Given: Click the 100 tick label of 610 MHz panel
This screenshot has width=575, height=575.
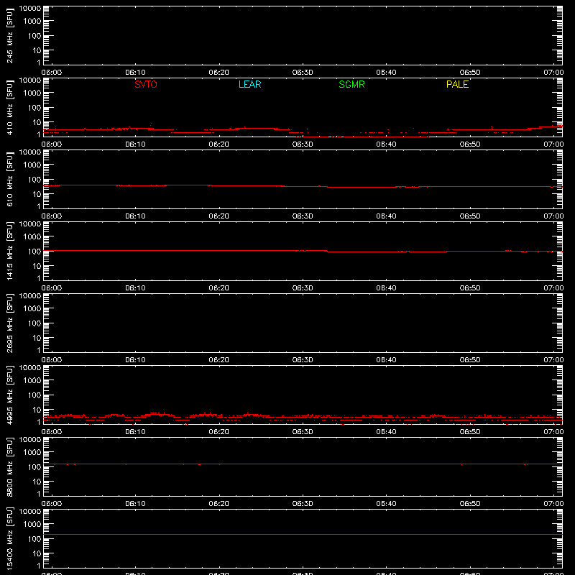Looking at the screenshot, I should coord(34,180).
